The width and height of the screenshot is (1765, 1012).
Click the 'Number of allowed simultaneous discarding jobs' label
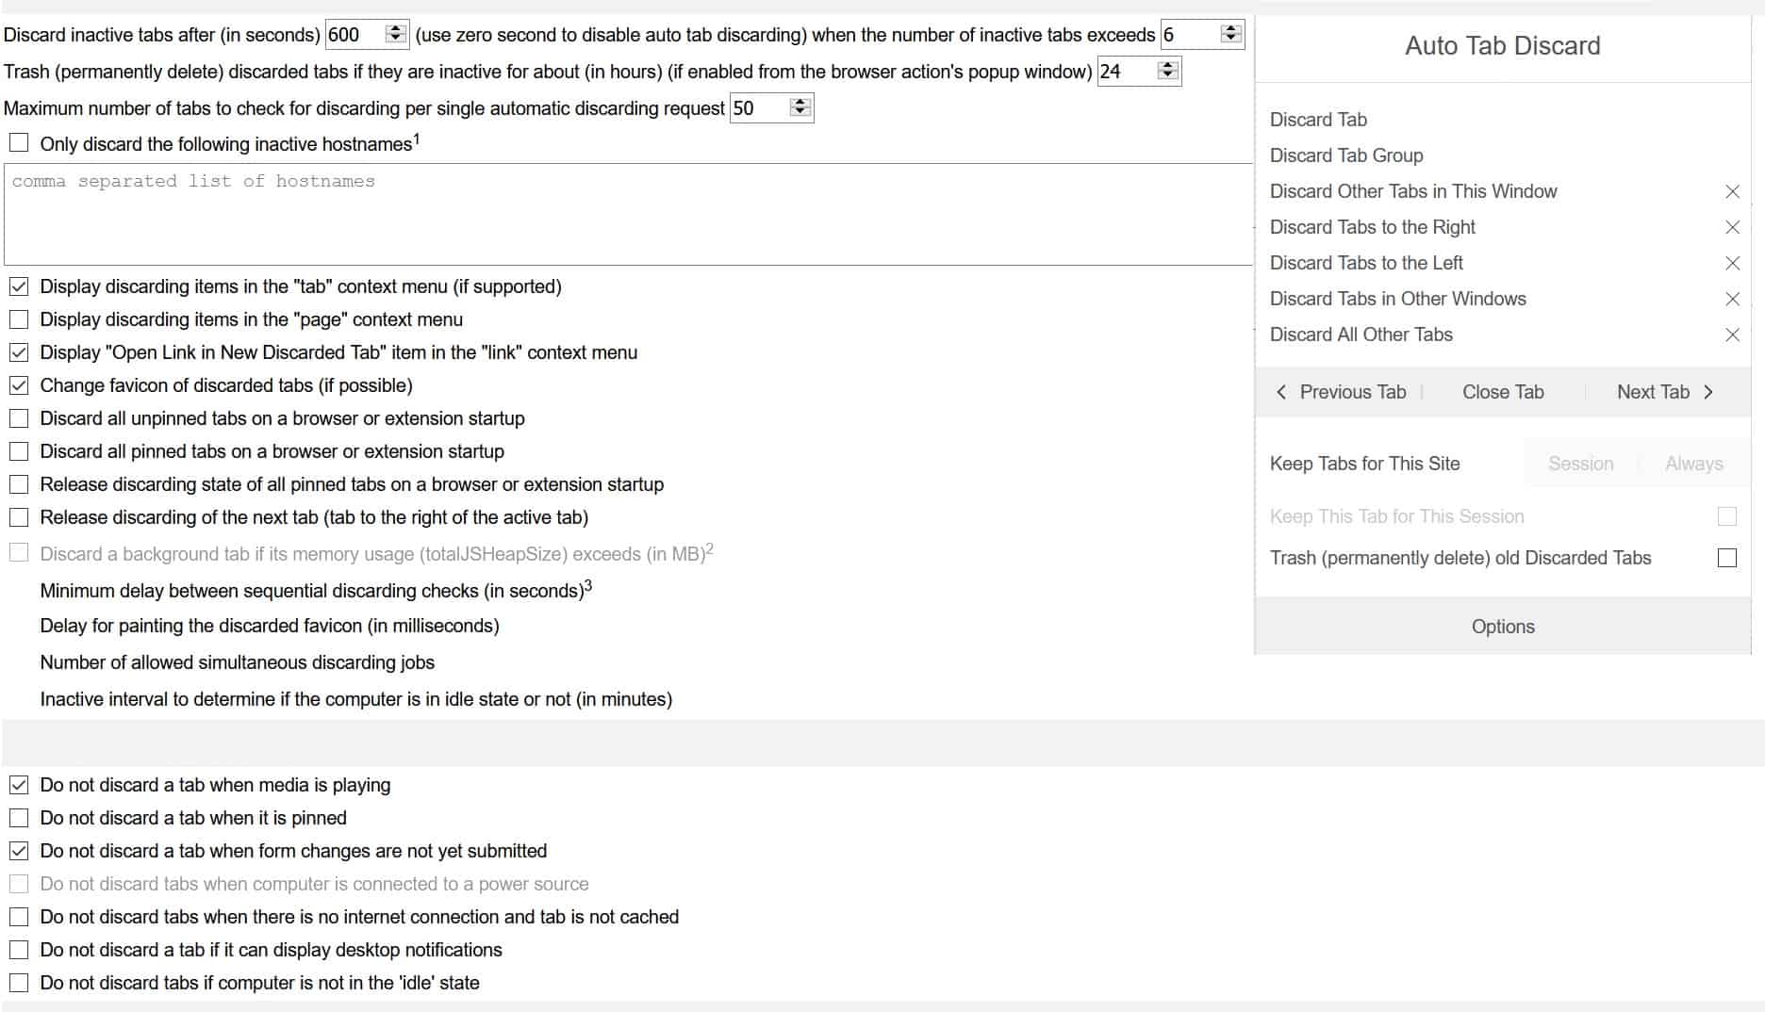pyautogui.click(x=238, y=662)
